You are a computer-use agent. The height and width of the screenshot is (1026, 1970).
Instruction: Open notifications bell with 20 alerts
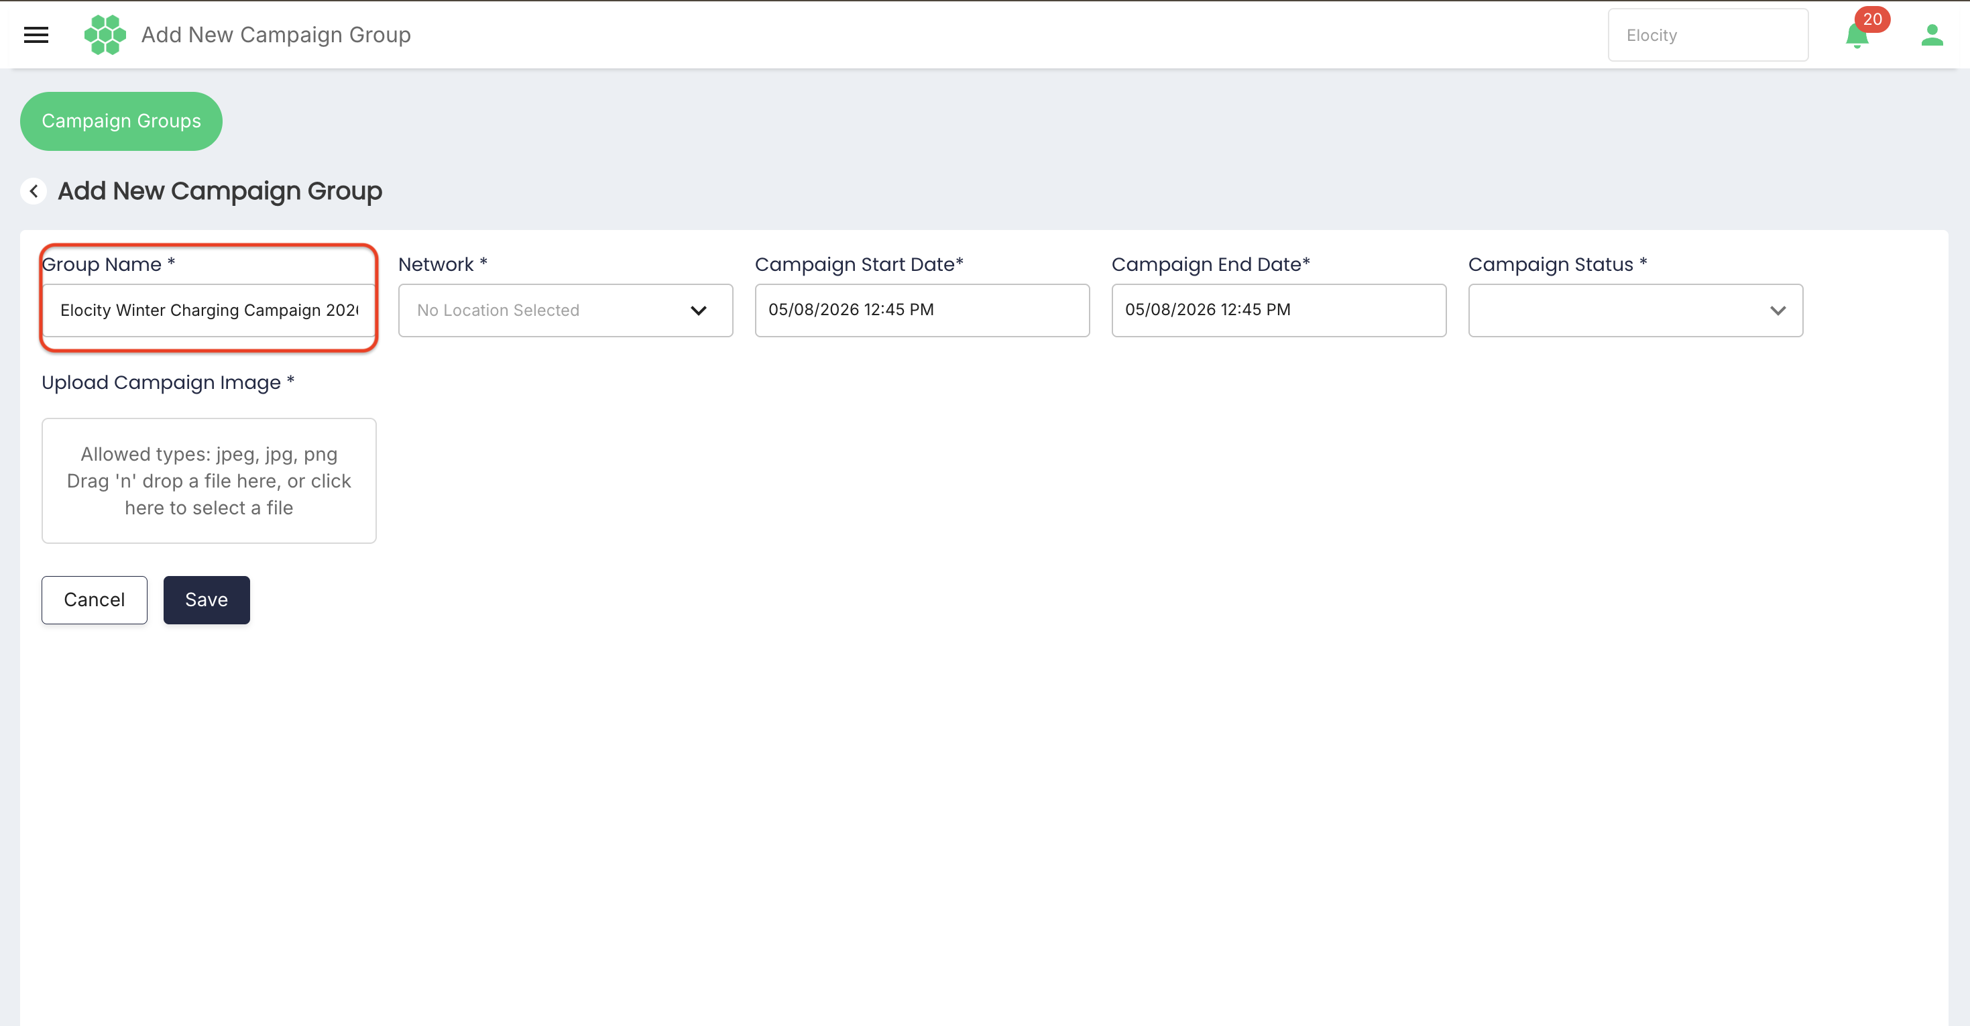[1857, 35]
